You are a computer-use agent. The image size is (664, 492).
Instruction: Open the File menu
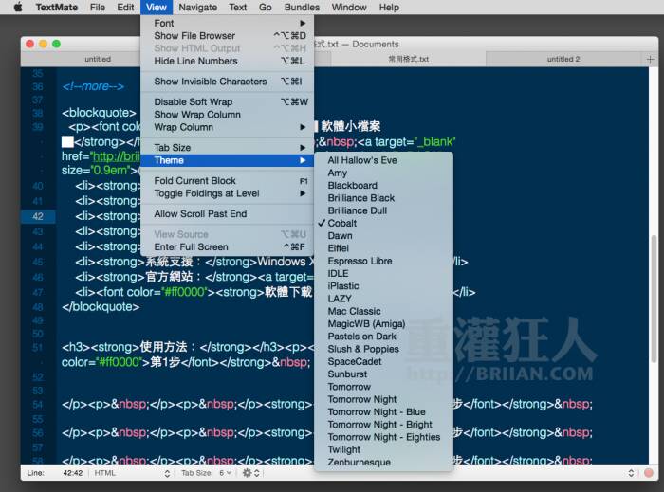(x=98, y=8)
